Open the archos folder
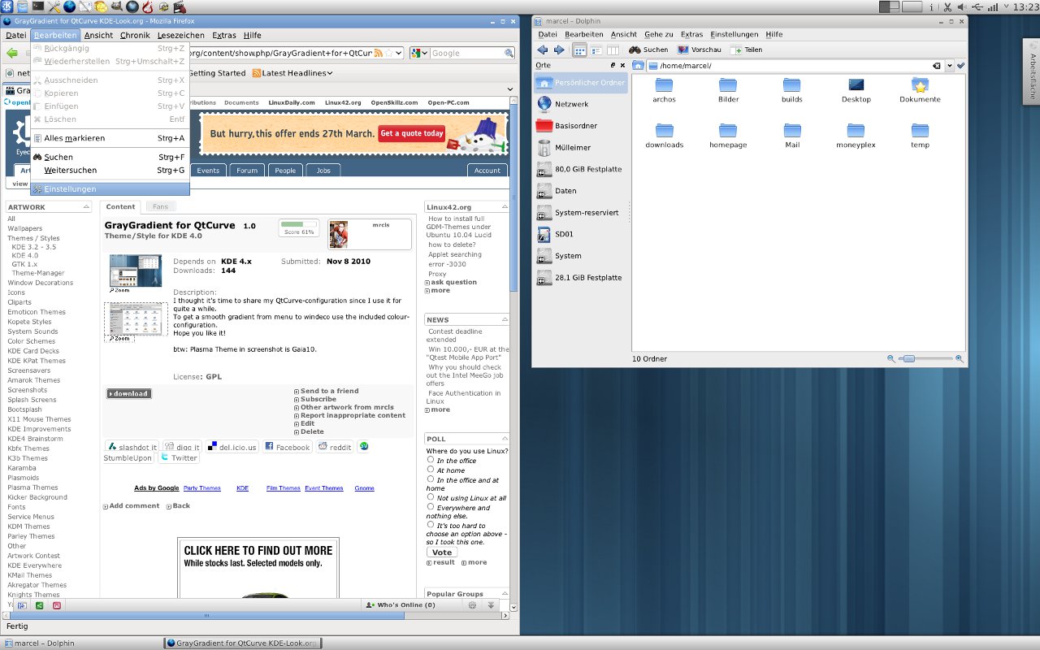Viewport: 1040px width, 650px height. pyautogui.click(x=664, y=90)
